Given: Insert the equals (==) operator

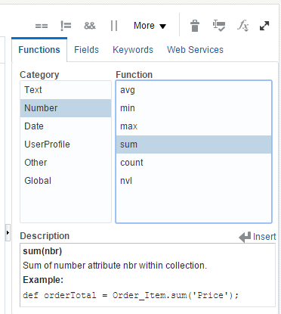Looking at the screenshot, I should coord(42,26).
